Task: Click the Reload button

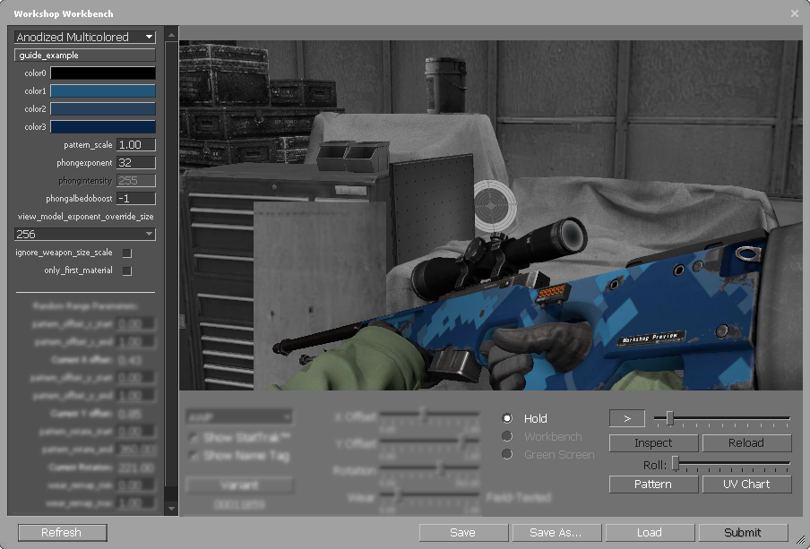Action: click(x=746, y=443)
